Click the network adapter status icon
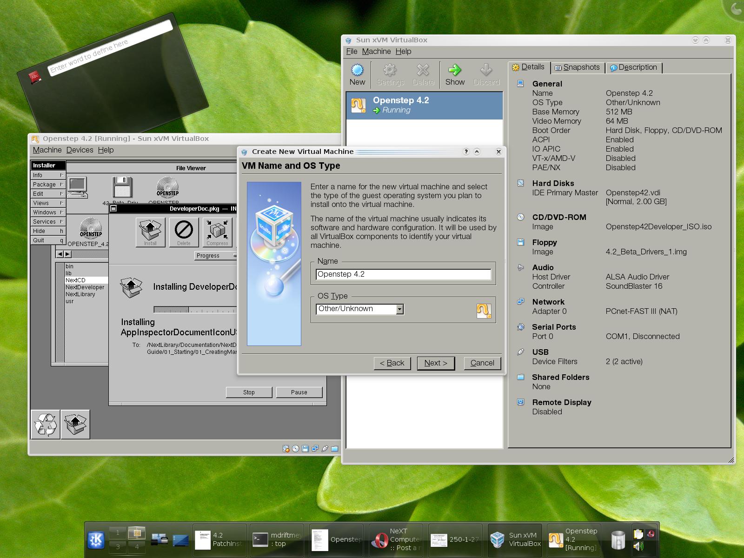 tap(315, 448)
